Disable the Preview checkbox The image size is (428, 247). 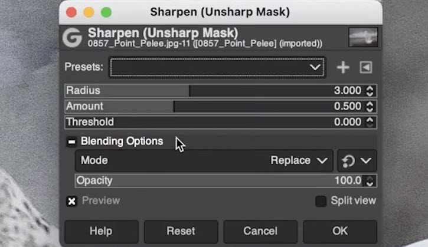(72, 201)
